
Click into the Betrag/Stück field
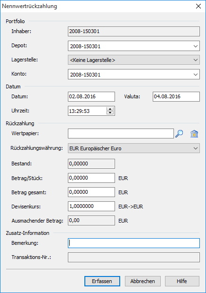coord(91,178)
